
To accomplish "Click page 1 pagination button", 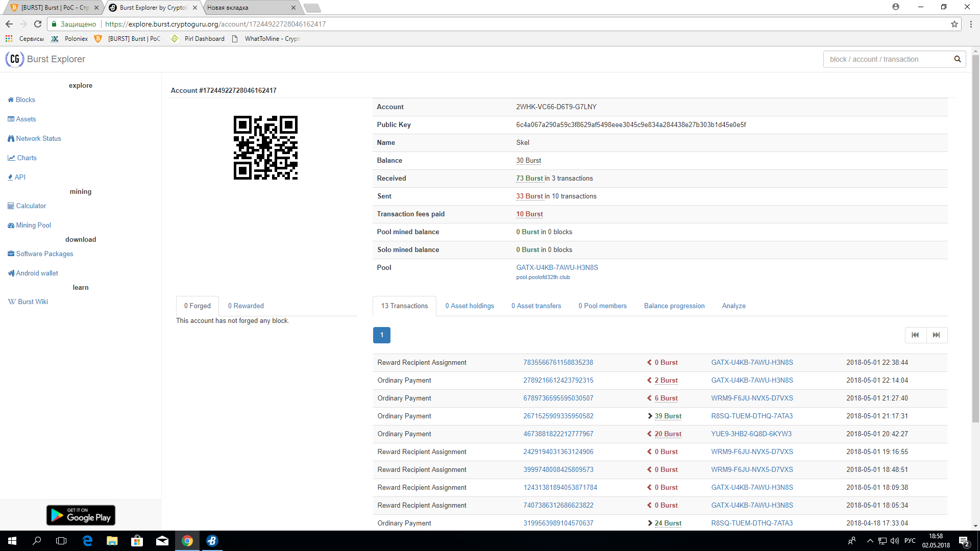I will coord(382,335).
